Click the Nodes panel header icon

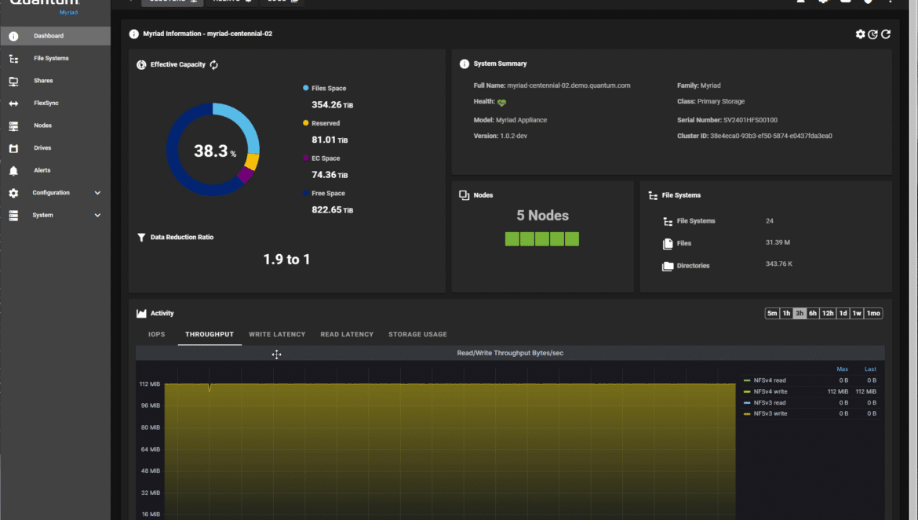point(464,195)
